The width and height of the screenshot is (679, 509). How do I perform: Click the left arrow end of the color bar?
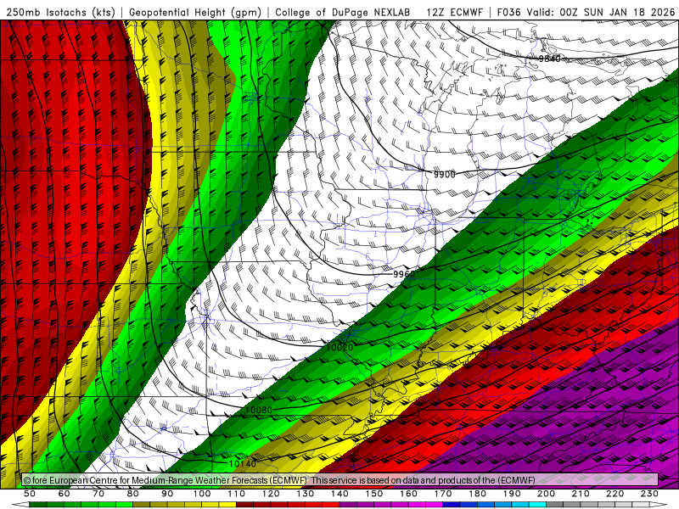tap(20, 505)
